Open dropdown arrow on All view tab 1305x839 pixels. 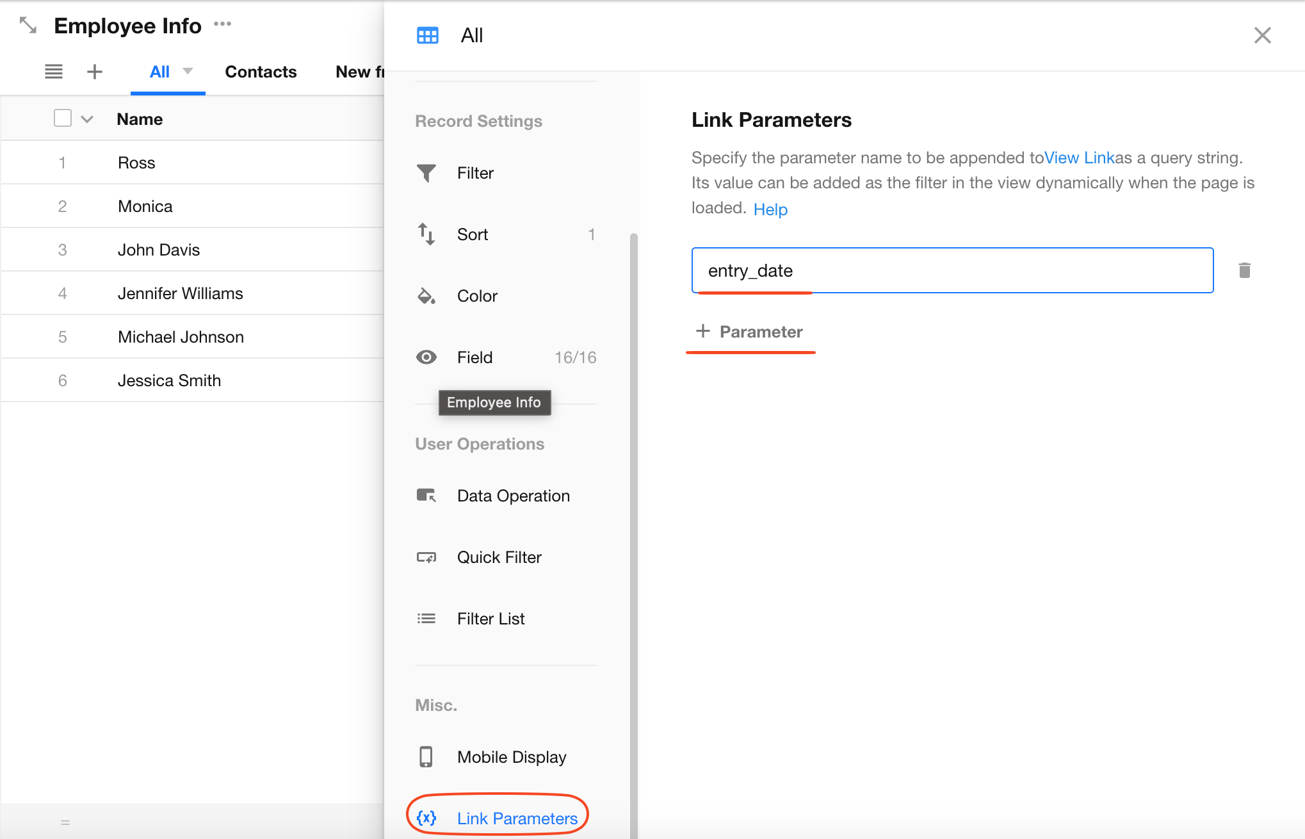click(x=188, y=71)
